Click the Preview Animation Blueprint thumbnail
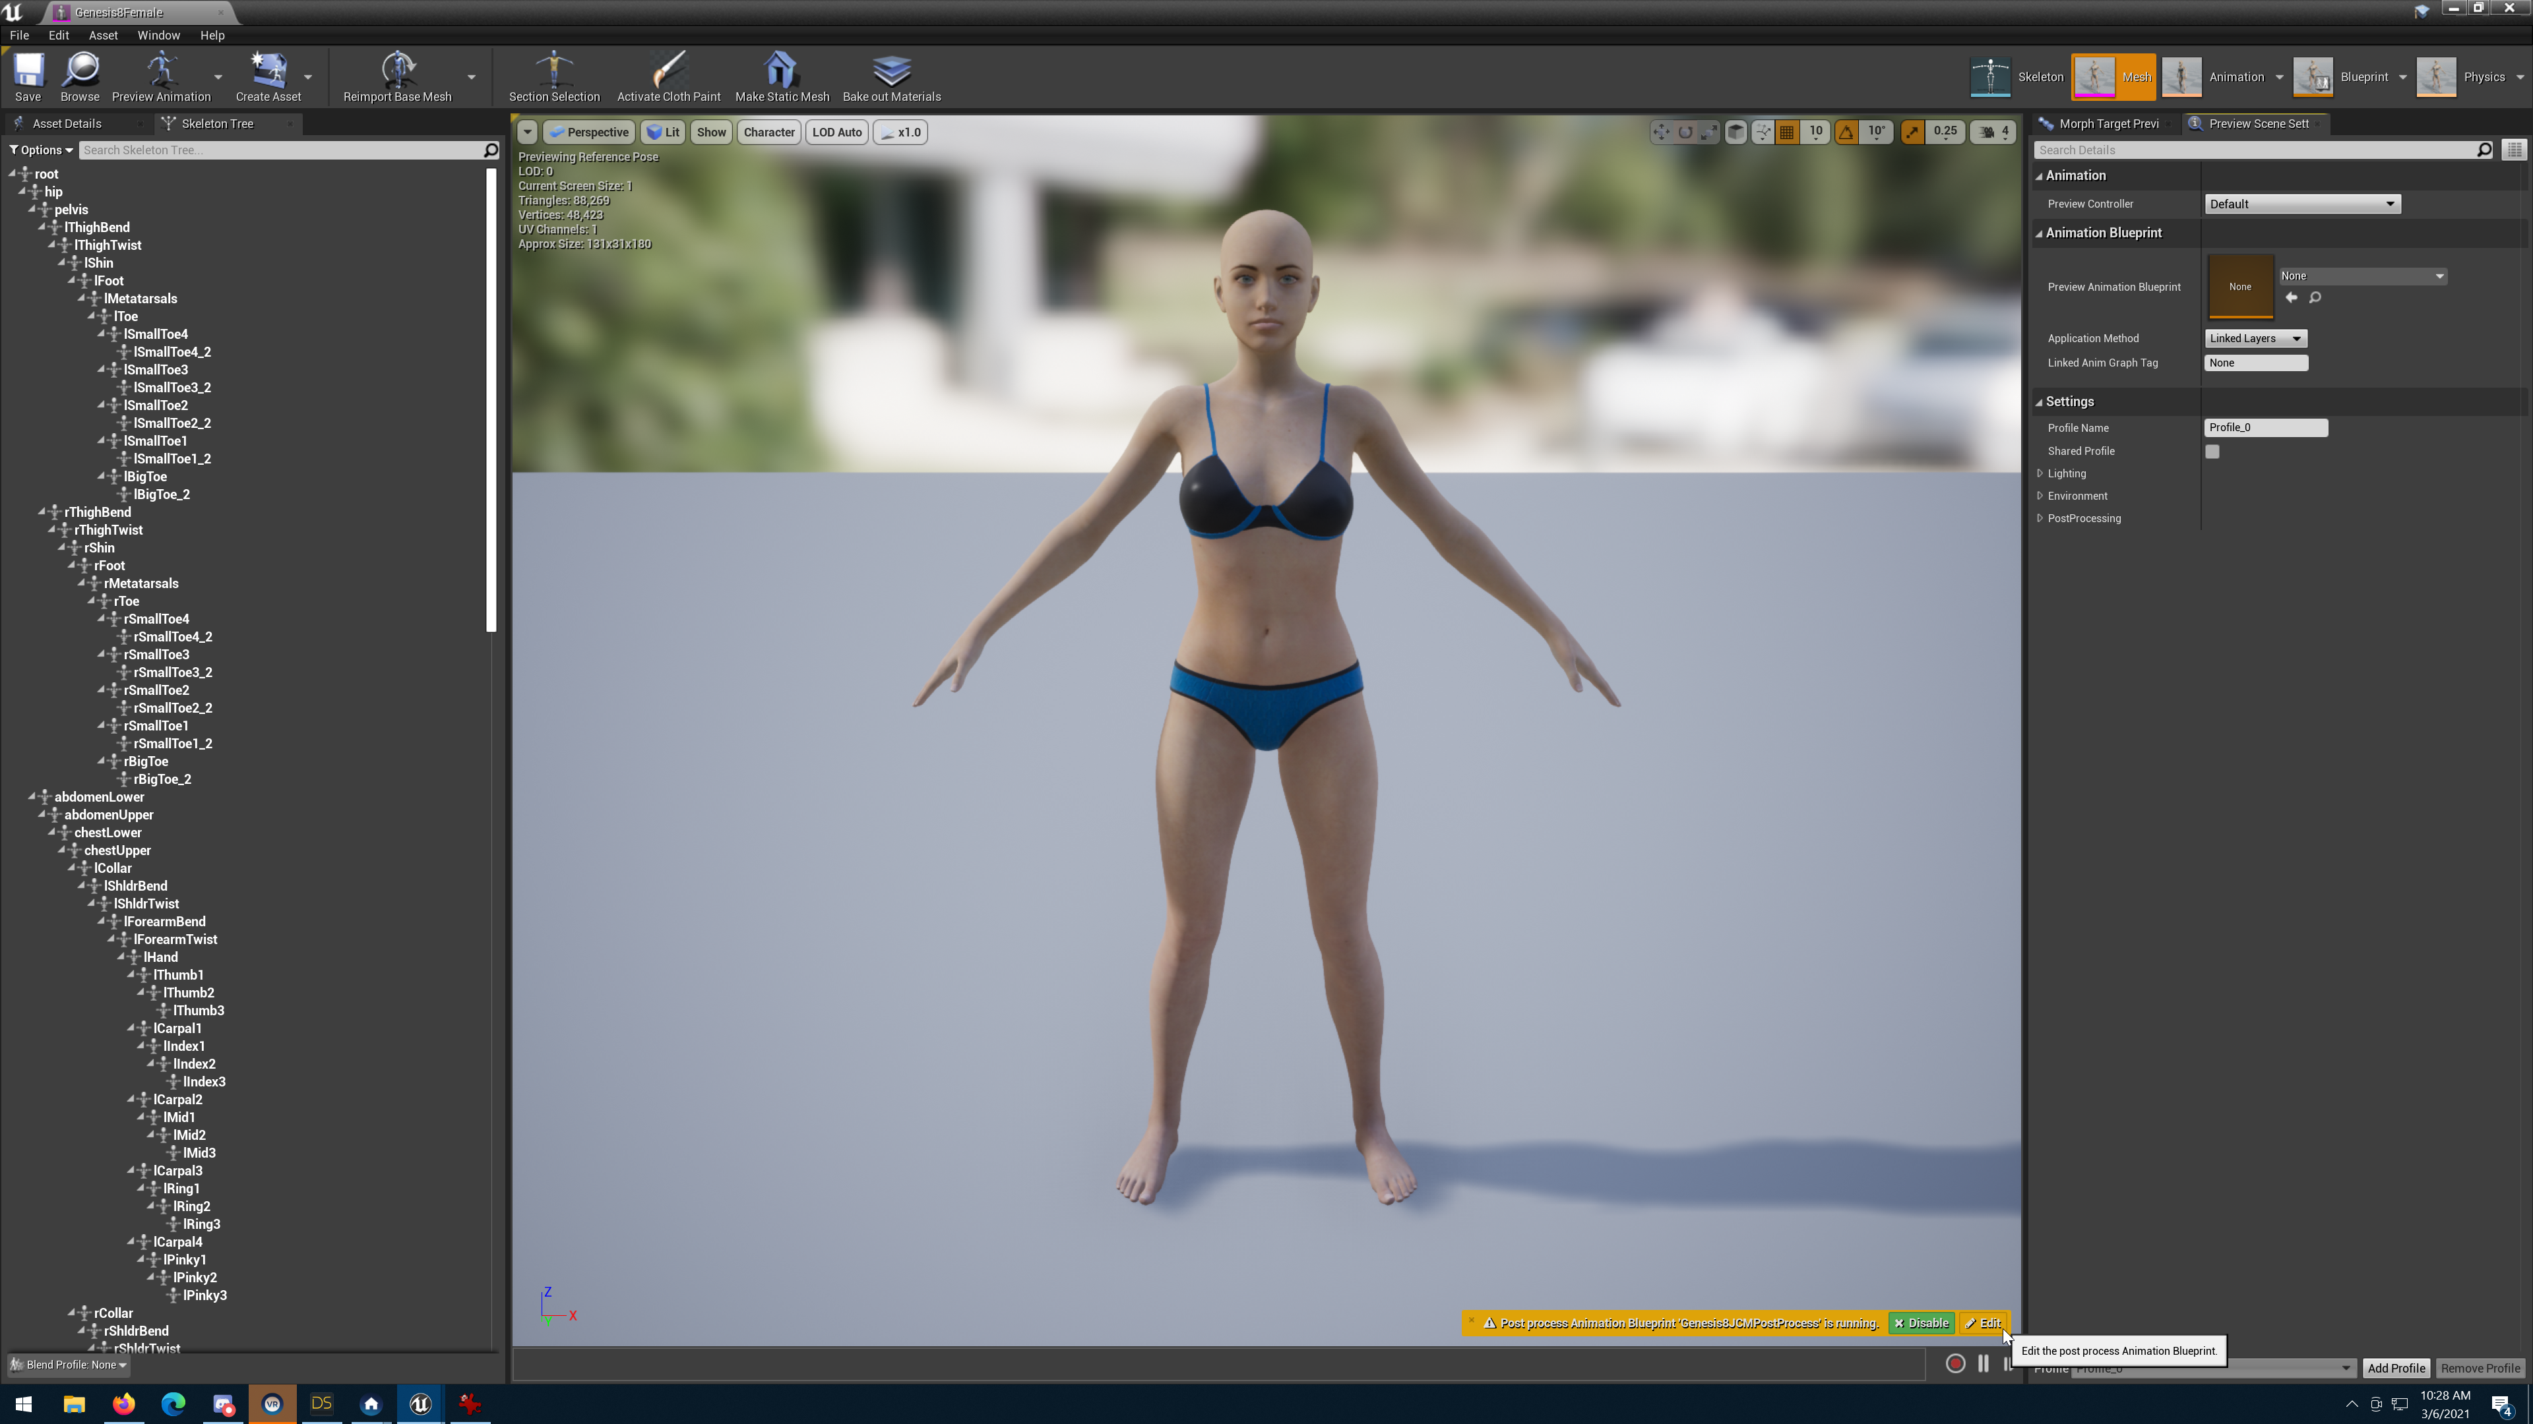This screenshot has height=1424, width=2533. (2241, 286)
